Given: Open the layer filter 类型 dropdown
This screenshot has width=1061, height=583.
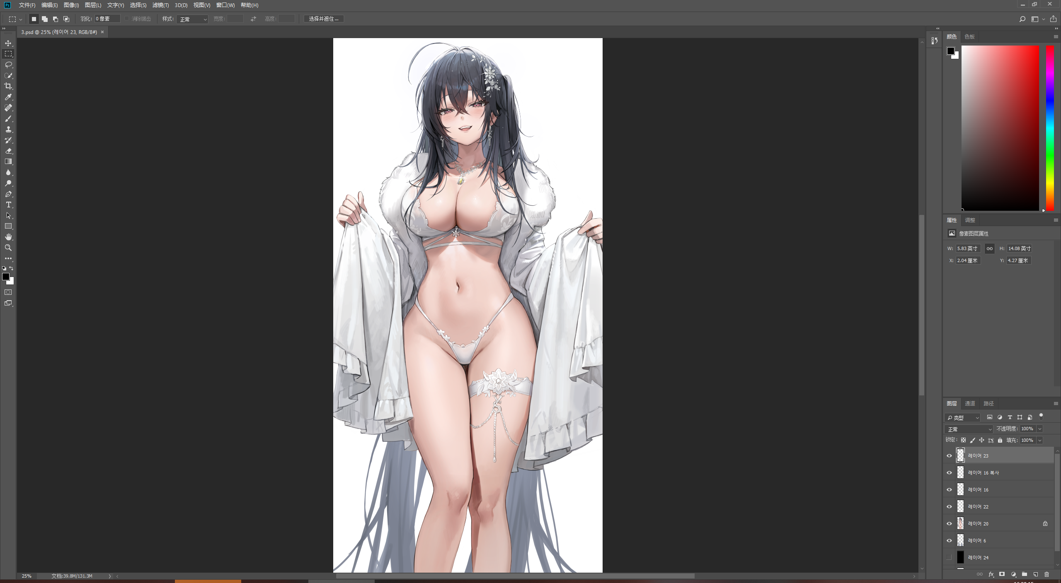Looking at the screenshot, I should pyautogui.click(x=962, y=417).
